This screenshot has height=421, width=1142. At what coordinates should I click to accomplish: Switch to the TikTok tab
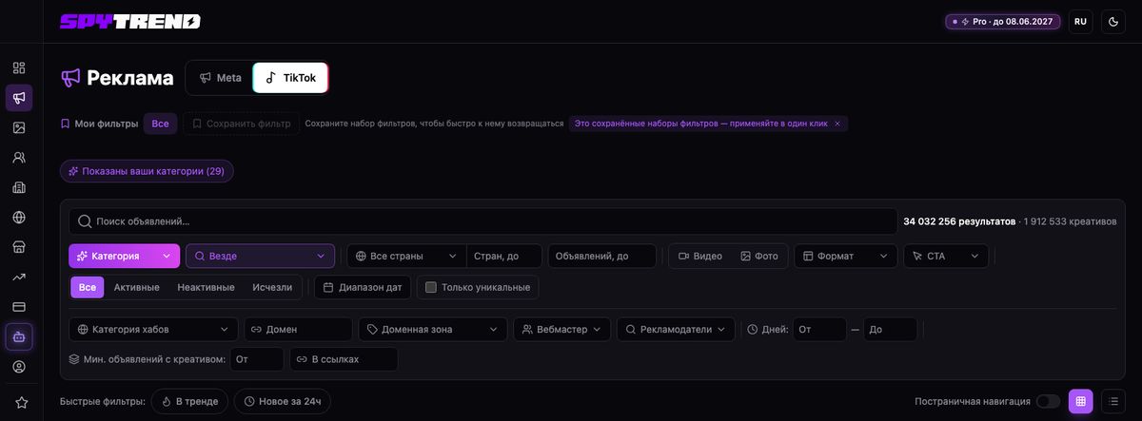(291, 78)
